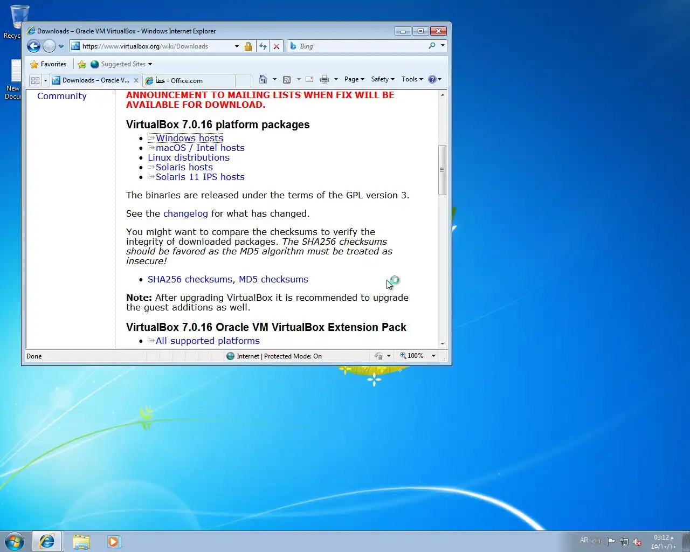Add page to Favorites bar star icon
Image resolution: width=690 pixels, height=552 pixels.
point(82,64)
